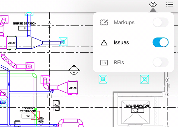Click the RFI box icon

coord(104,63)
